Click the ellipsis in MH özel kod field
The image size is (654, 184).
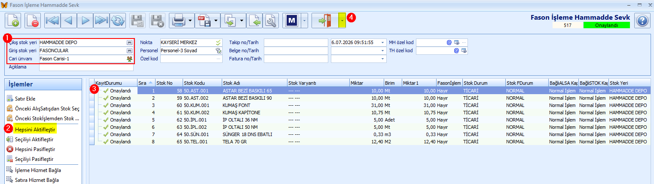pos(464,43)
